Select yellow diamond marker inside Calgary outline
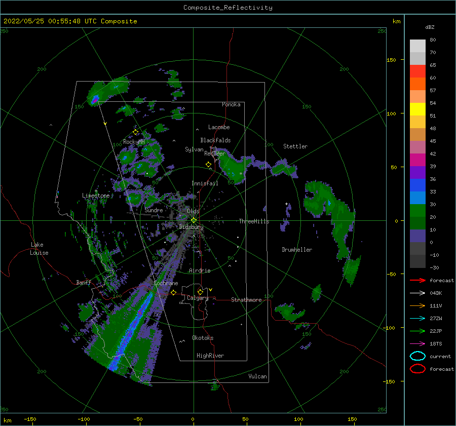Viewport: 456px width, 426px height. (200, 292)
